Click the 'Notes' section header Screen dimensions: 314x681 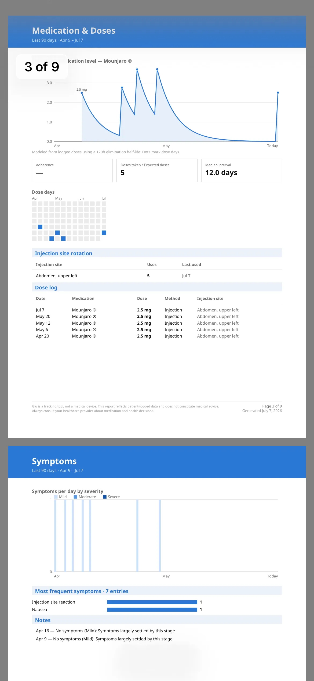click(157, 620)
